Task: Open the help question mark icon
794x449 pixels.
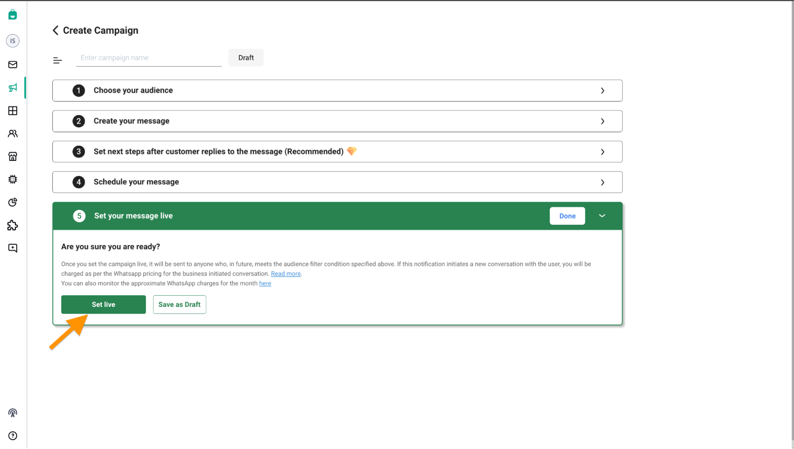Action: click(13, 436)
